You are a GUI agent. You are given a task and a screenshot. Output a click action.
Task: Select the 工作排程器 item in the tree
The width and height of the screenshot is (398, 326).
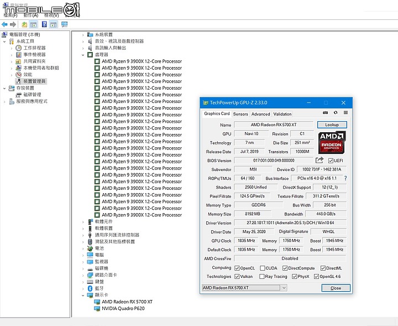(34, 48)
